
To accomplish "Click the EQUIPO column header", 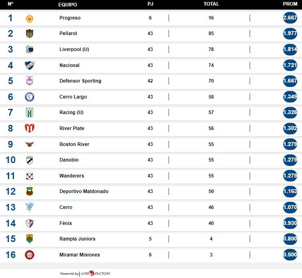I will [x=68, y=5].
